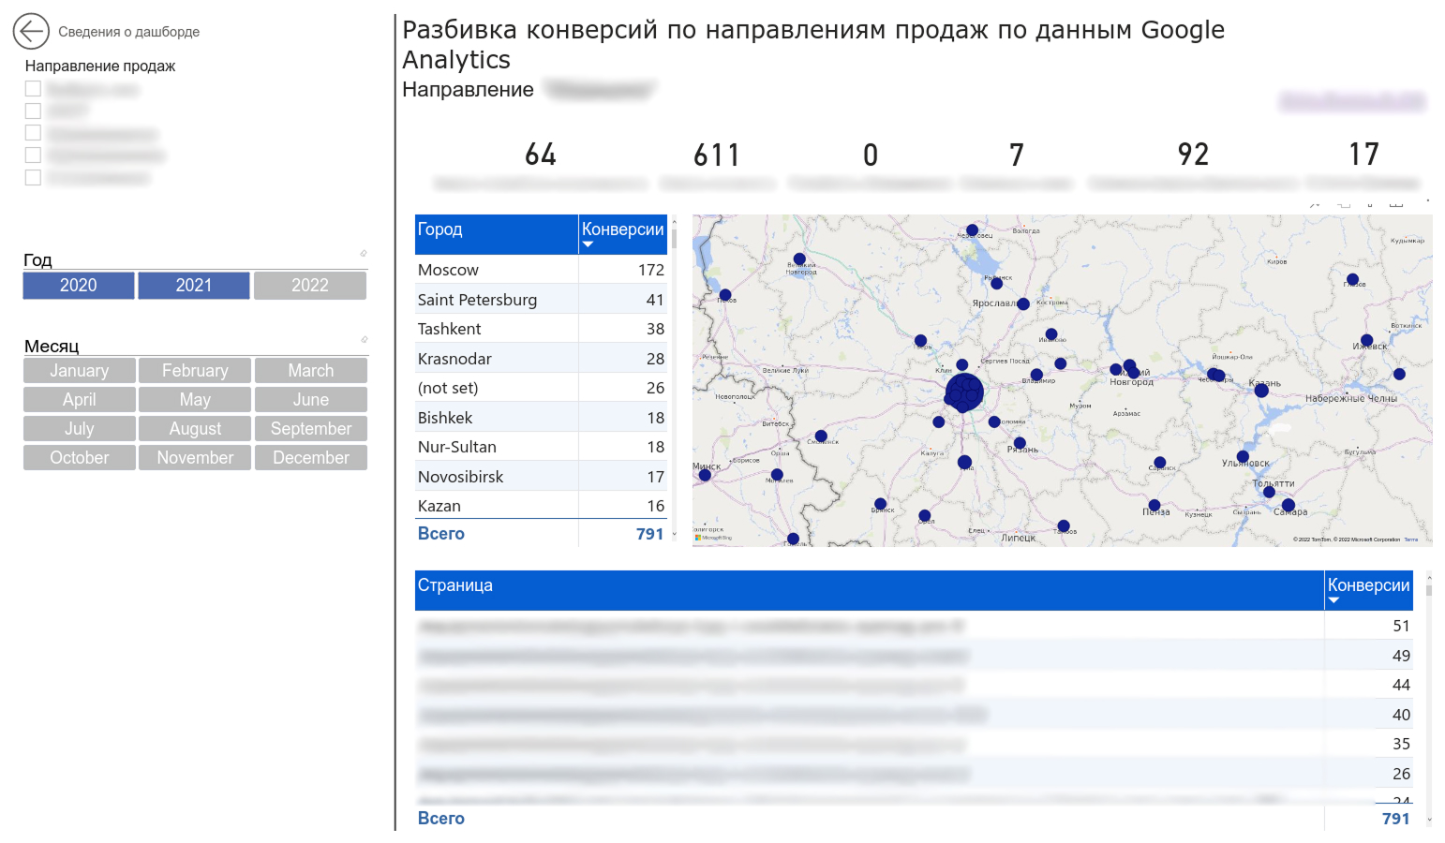The width and height of the screenshot is (1445, 843).
Task: Select year 2020 in the Год slicer
Action: 79,286
